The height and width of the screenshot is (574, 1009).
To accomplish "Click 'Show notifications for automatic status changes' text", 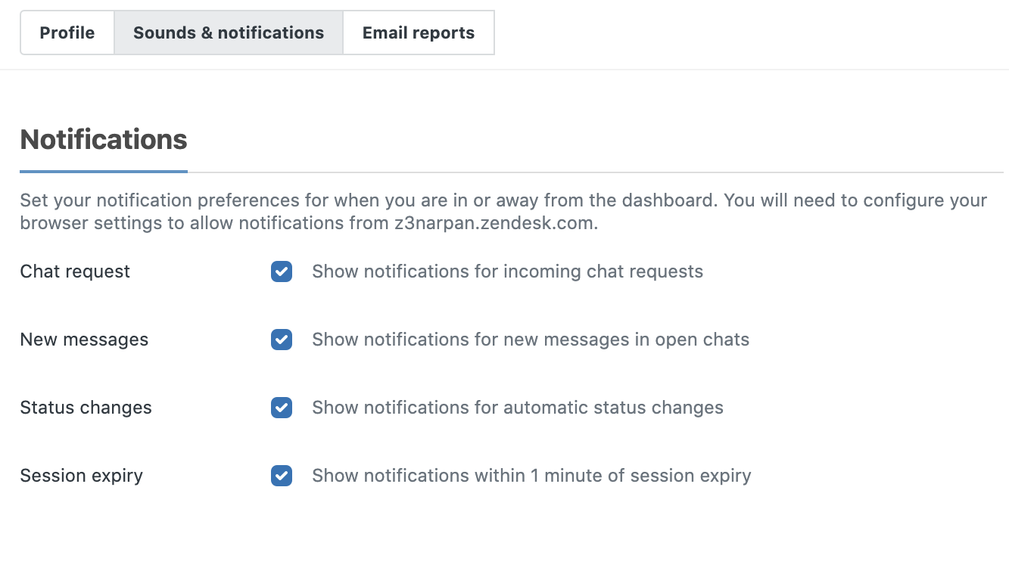I will point(518,408).
